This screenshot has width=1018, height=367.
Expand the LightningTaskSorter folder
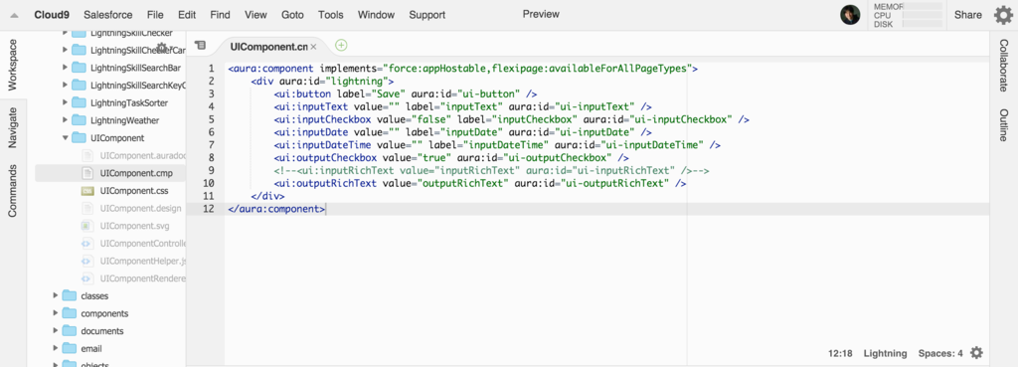pyautogui.click(x=65, y=102)
